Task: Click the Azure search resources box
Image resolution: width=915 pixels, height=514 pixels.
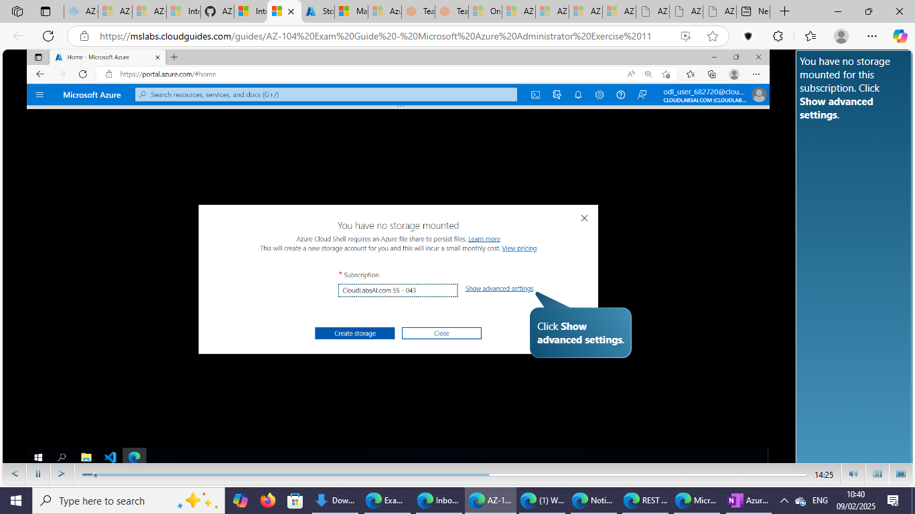Action: [326, 95]
